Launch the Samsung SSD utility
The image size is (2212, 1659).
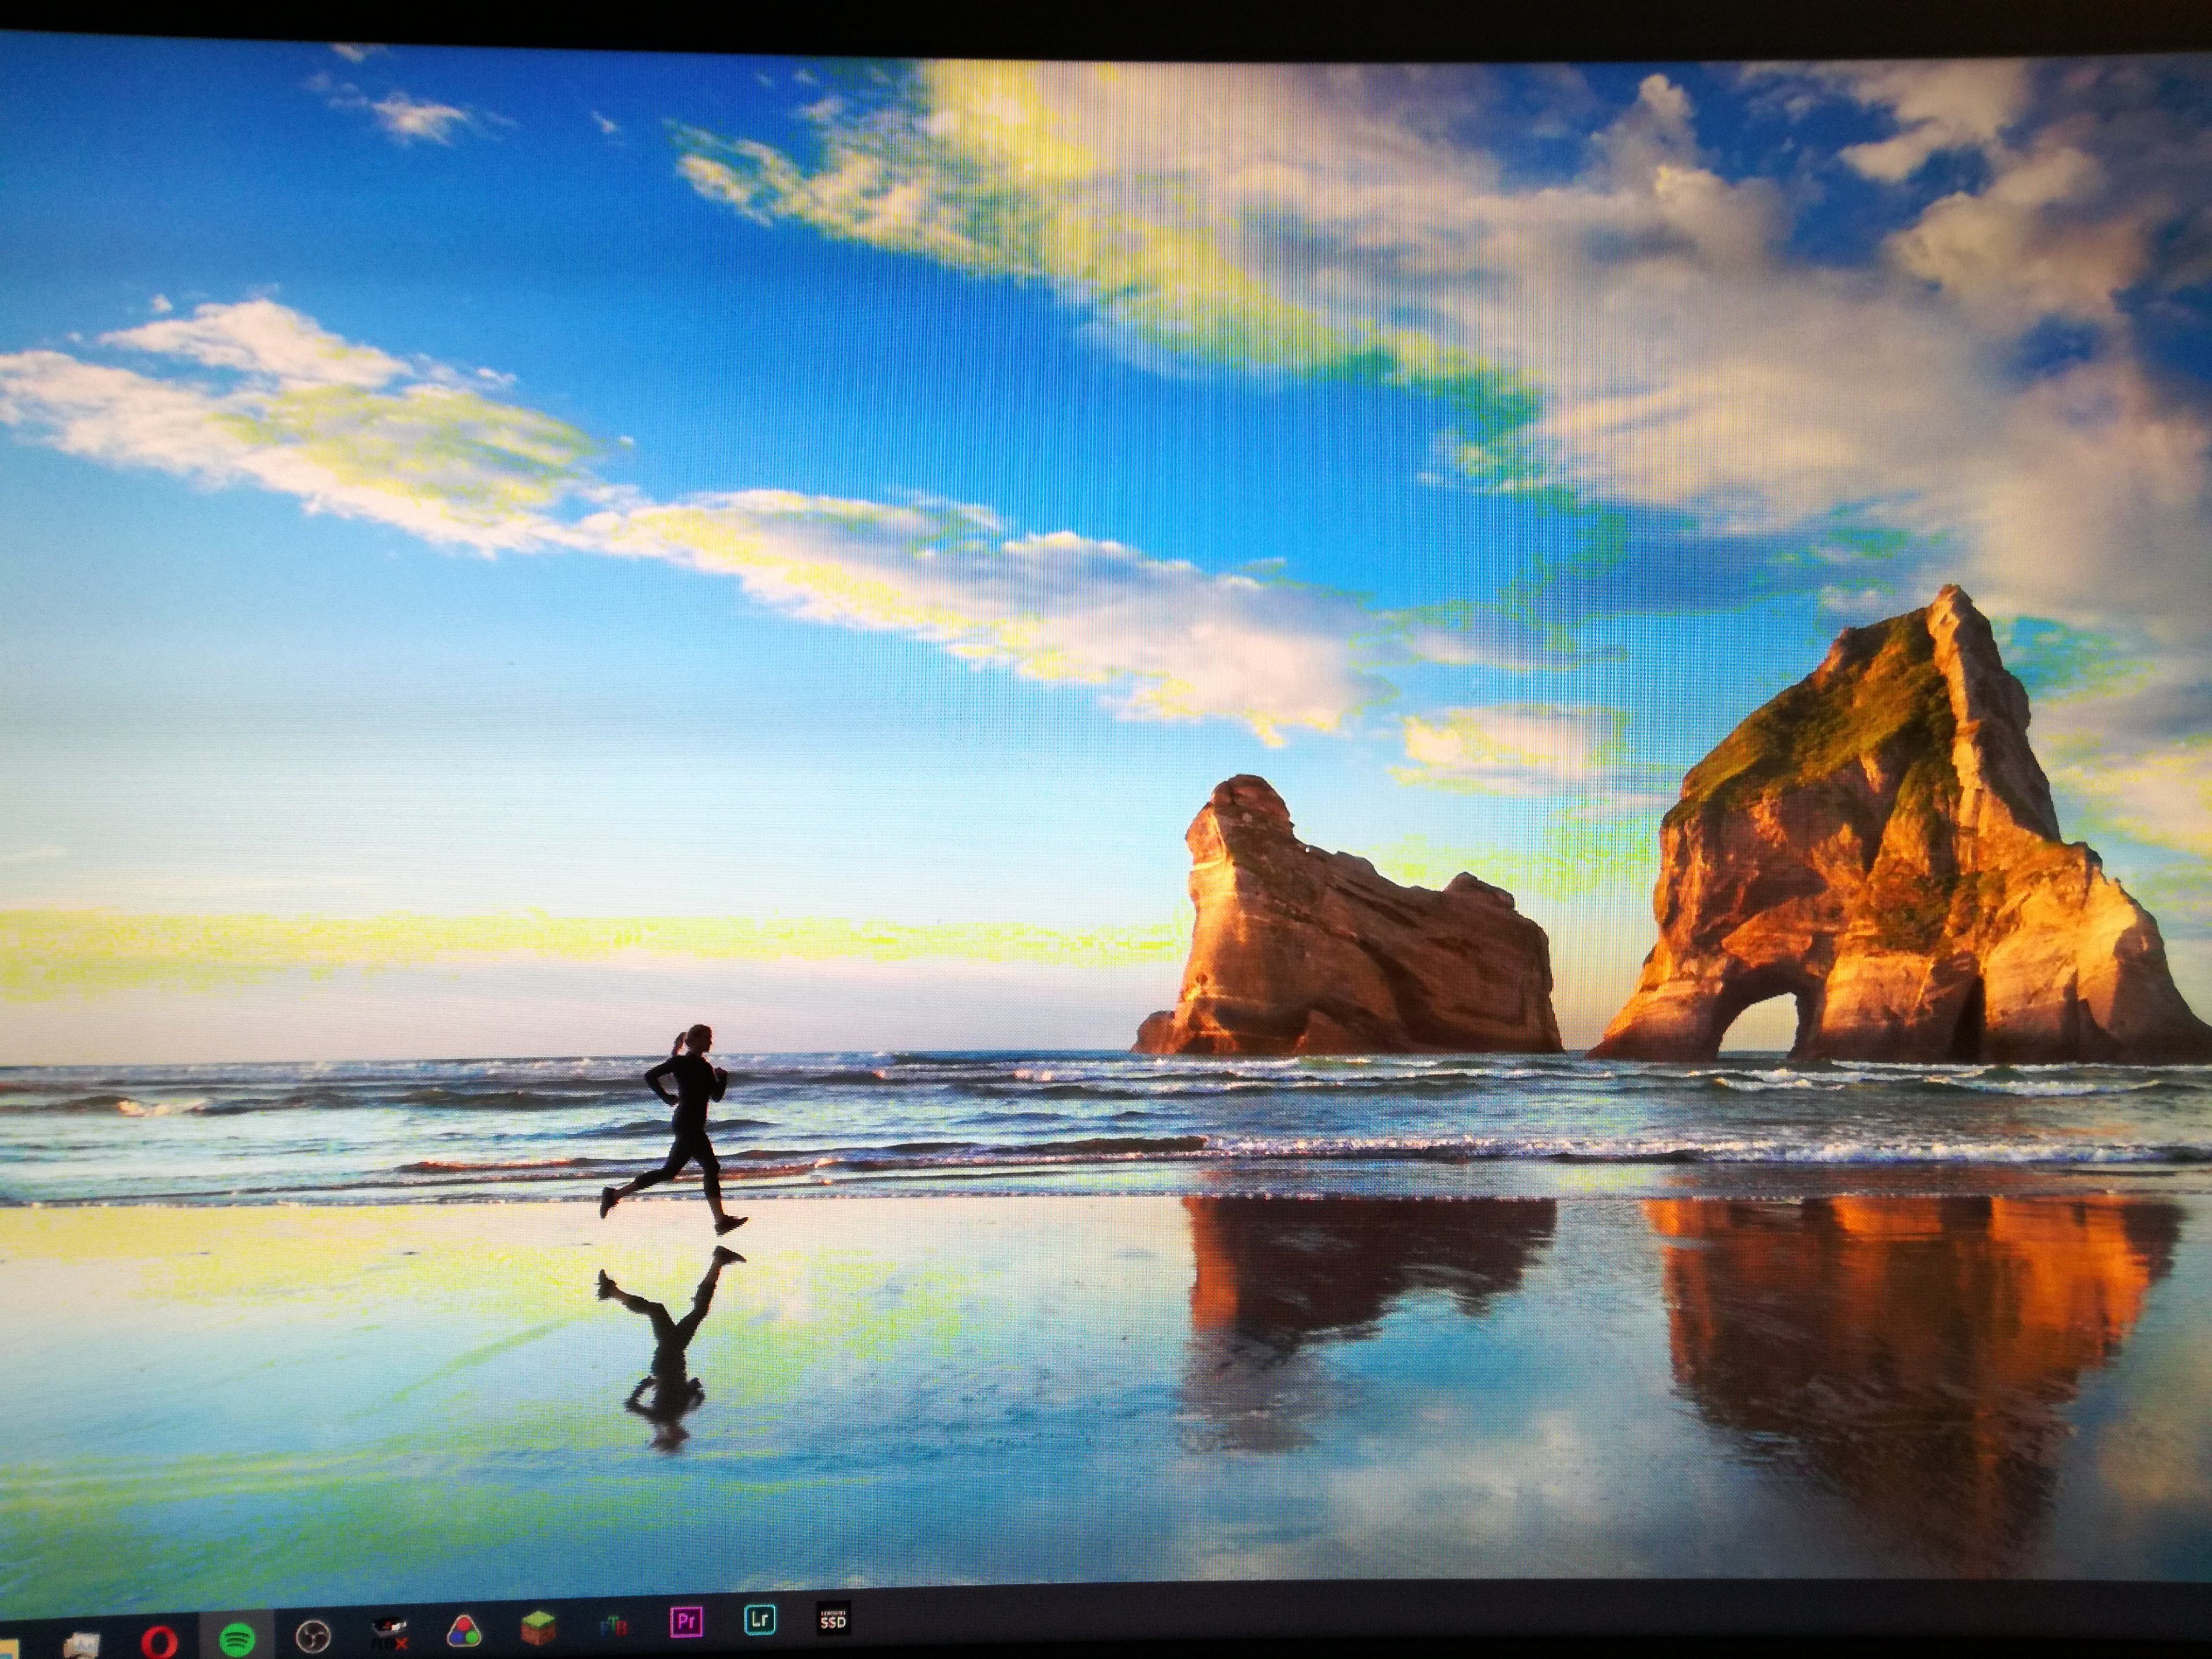(x=833, y=1617)
